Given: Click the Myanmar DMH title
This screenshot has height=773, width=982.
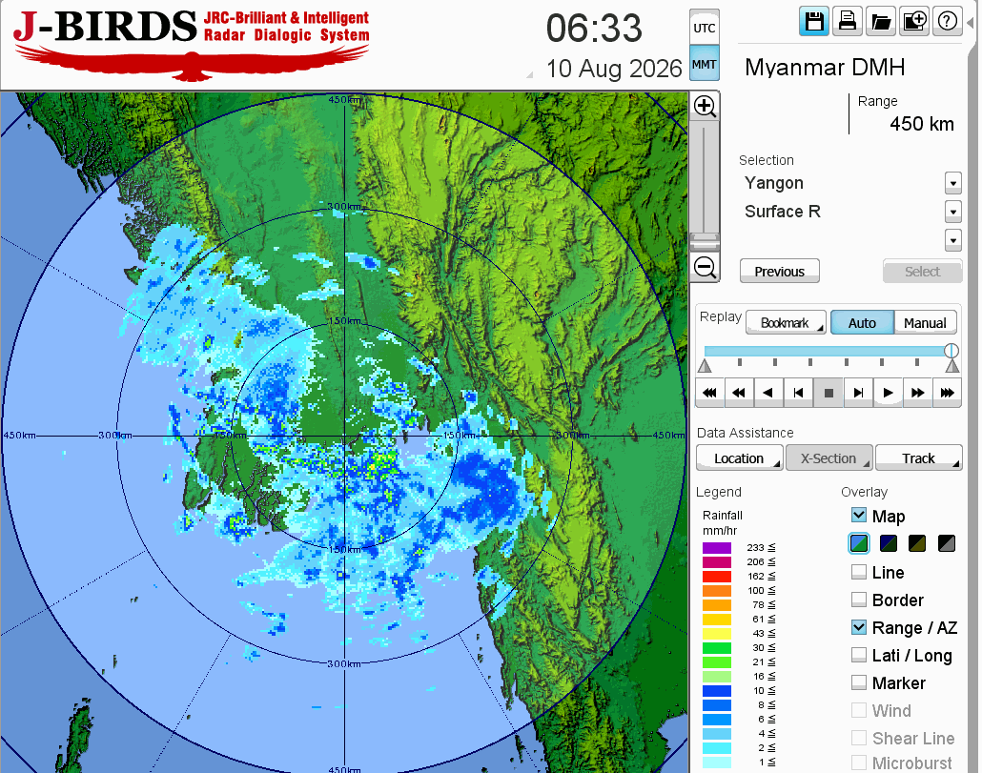Looking at the screenshot, I should click(x=825, y=67).
